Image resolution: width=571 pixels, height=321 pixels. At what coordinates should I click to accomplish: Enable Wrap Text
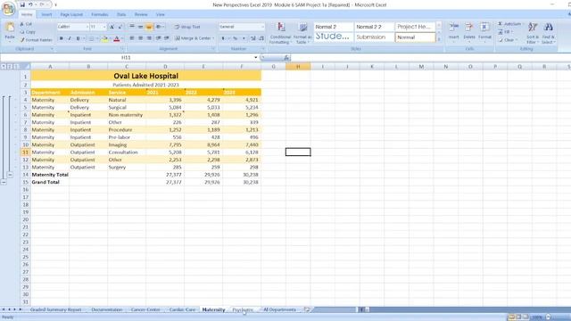point(187,27)
